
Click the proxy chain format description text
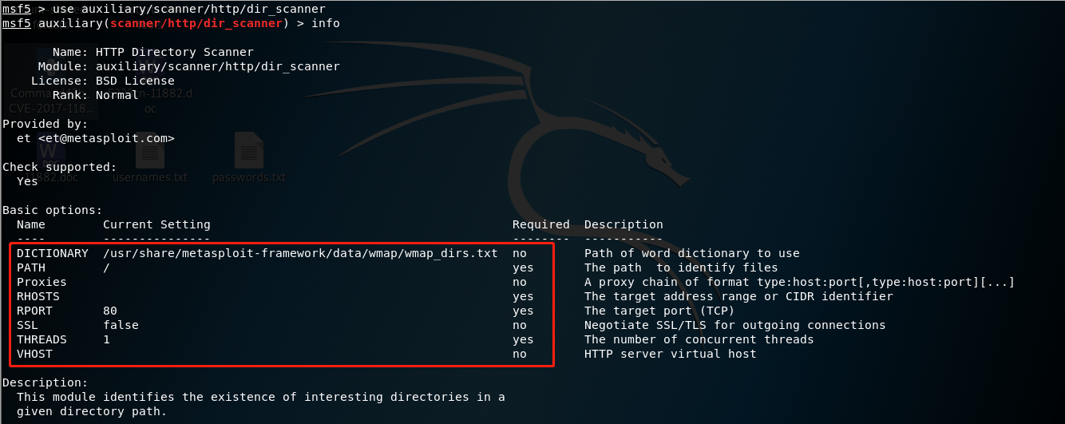pos(800,282)
